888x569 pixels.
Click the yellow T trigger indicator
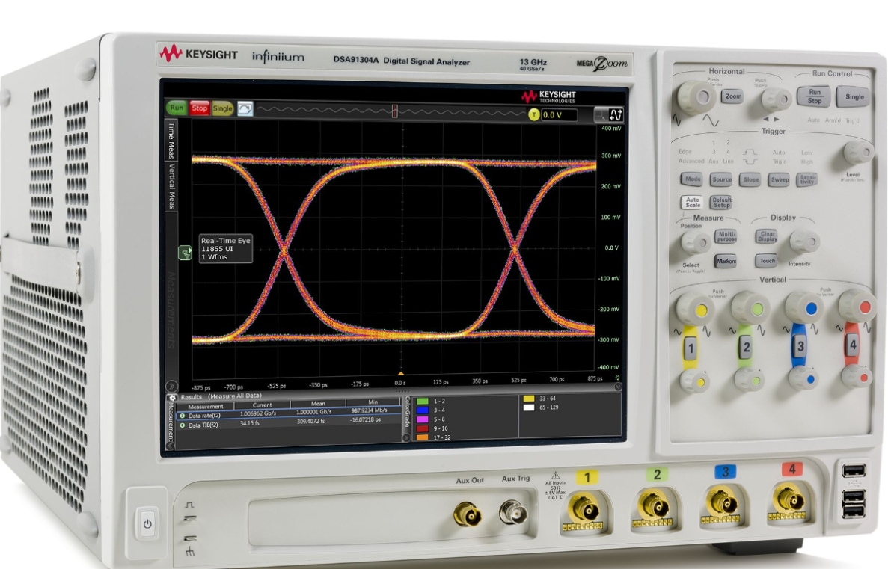click(533, 115)
